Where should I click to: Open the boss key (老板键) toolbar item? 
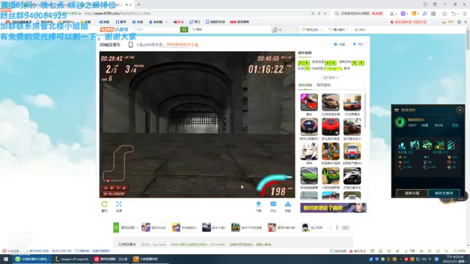[156, 22]
